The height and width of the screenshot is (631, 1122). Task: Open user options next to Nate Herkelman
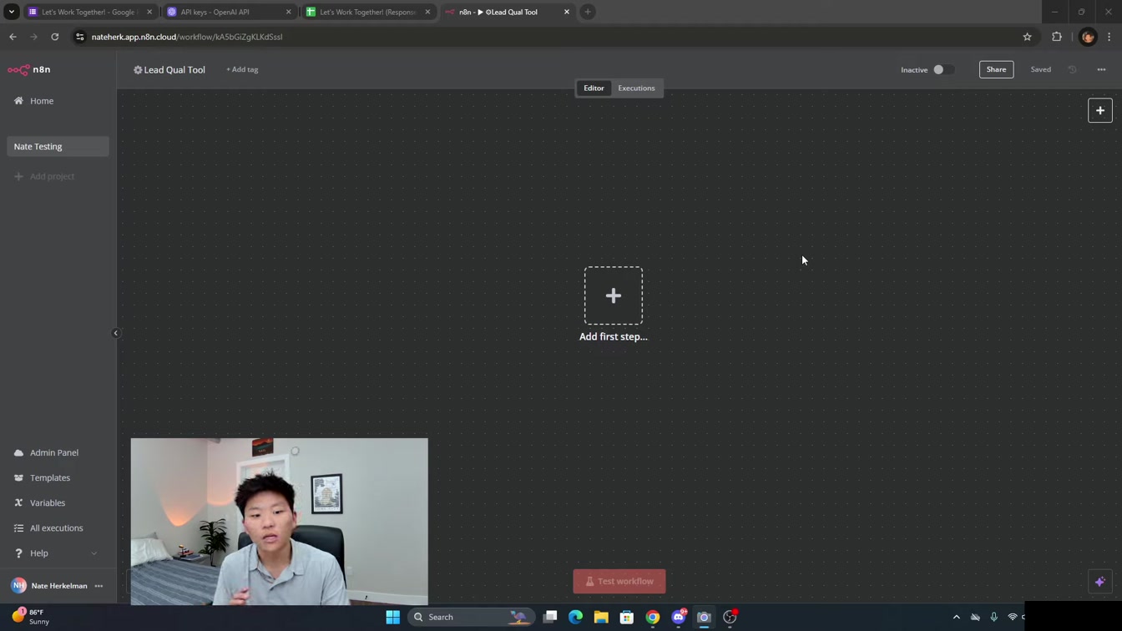coord(99,586)
